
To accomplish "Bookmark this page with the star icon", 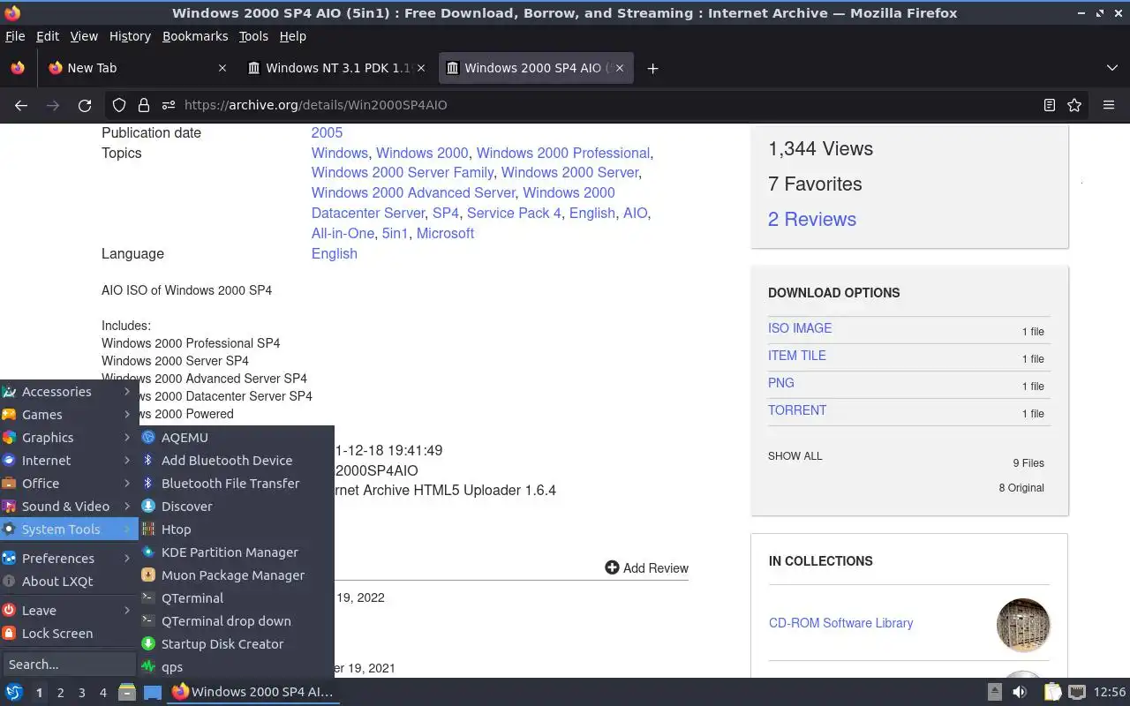I will (x=1074, y=105).
